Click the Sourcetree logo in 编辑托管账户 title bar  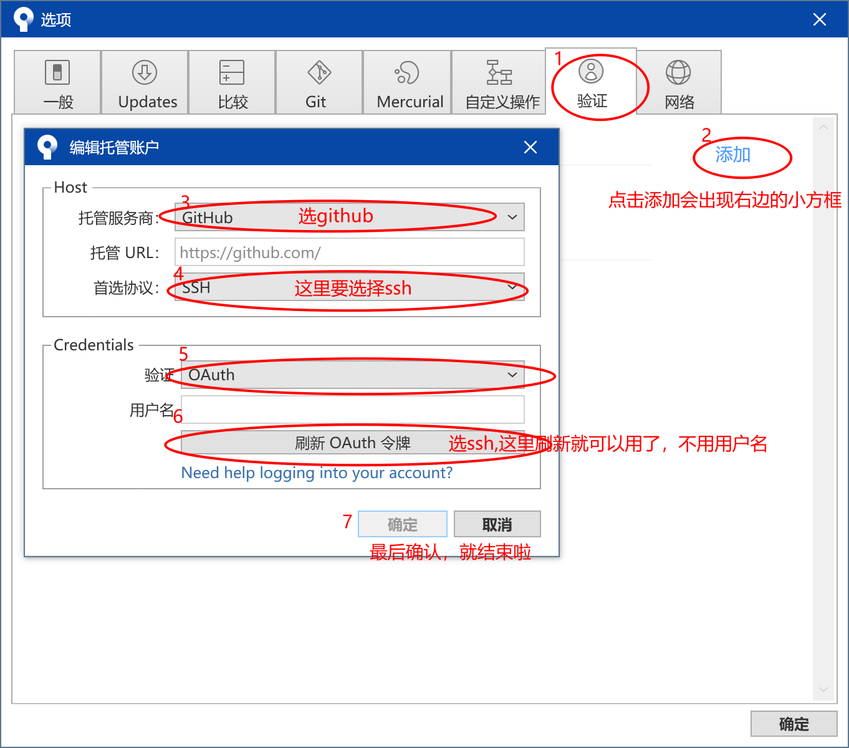pyautogui.click(x=47, y=147)
